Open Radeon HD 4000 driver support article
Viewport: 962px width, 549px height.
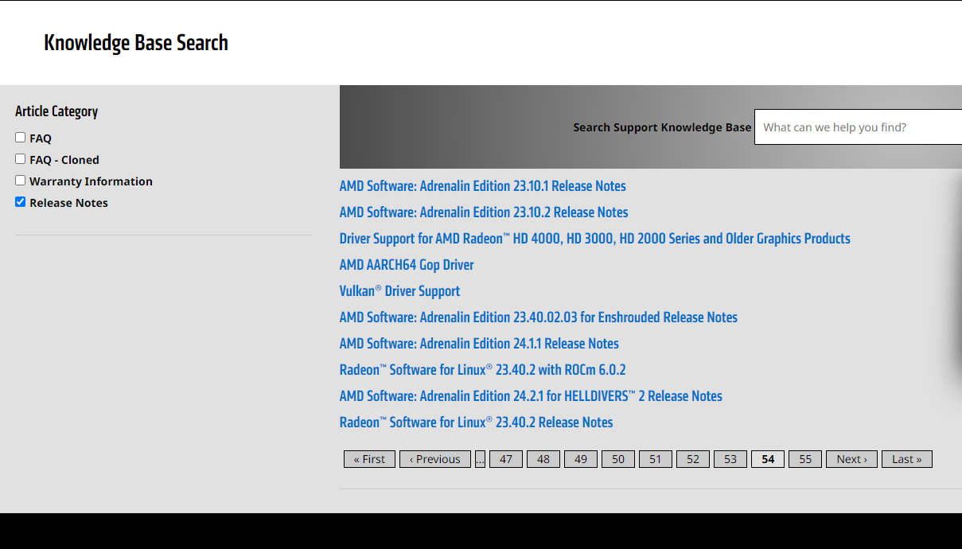coord(594,239)
